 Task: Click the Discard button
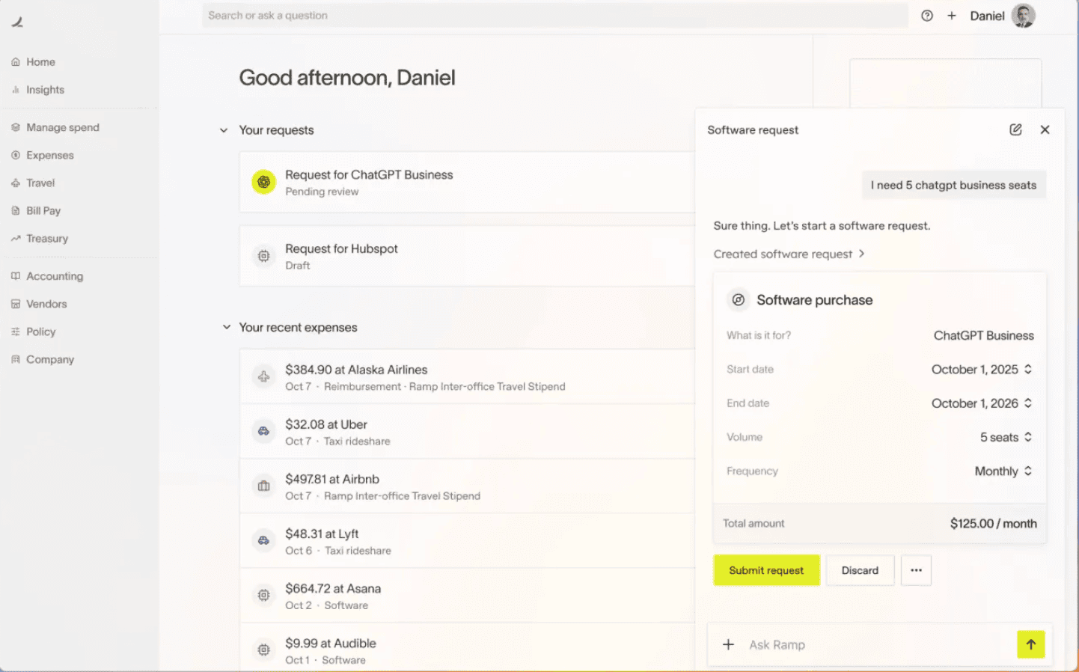click(860, 570)
